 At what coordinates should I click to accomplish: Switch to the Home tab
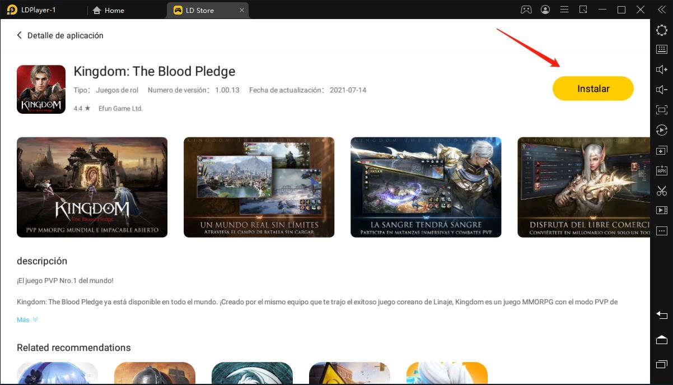point(108,10)
